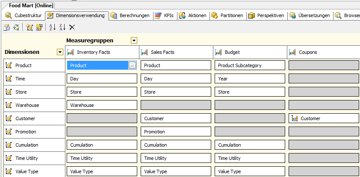Image resolution: width=360 pixels, height=177 pixels.
Task: Select the Customer cell under Sales Facts
Action: pyautogui.click(x=176, y=118)
